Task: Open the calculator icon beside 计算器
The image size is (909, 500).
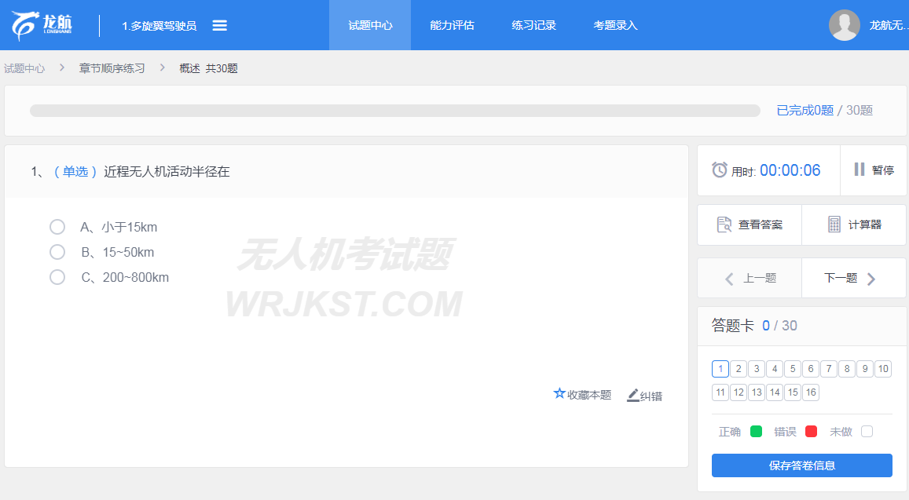Action: click(x=834, y=224)
